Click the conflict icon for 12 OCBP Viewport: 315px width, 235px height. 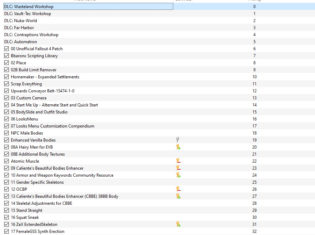point(178,189)
